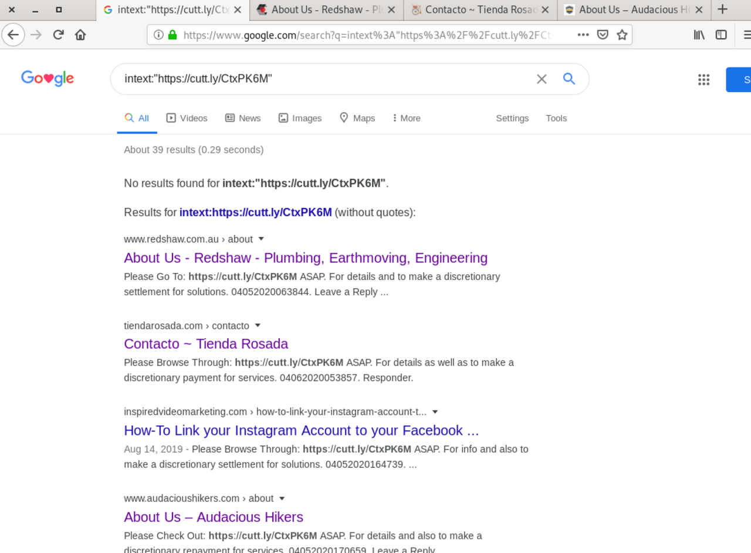Click the forward navigation arrow
The image size is (751, 553).
[x=36, y=35]
